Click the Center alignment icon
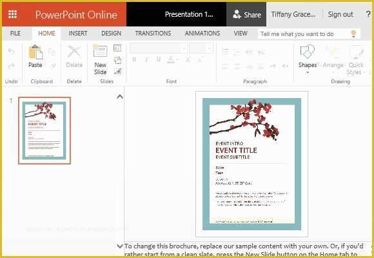The height and width of the screenshot is (258, 374). click(x=237, y=66)
